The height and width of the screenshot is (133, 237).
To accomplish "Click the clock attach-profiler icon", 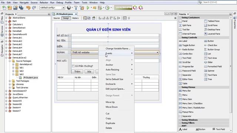I will 107,8.
